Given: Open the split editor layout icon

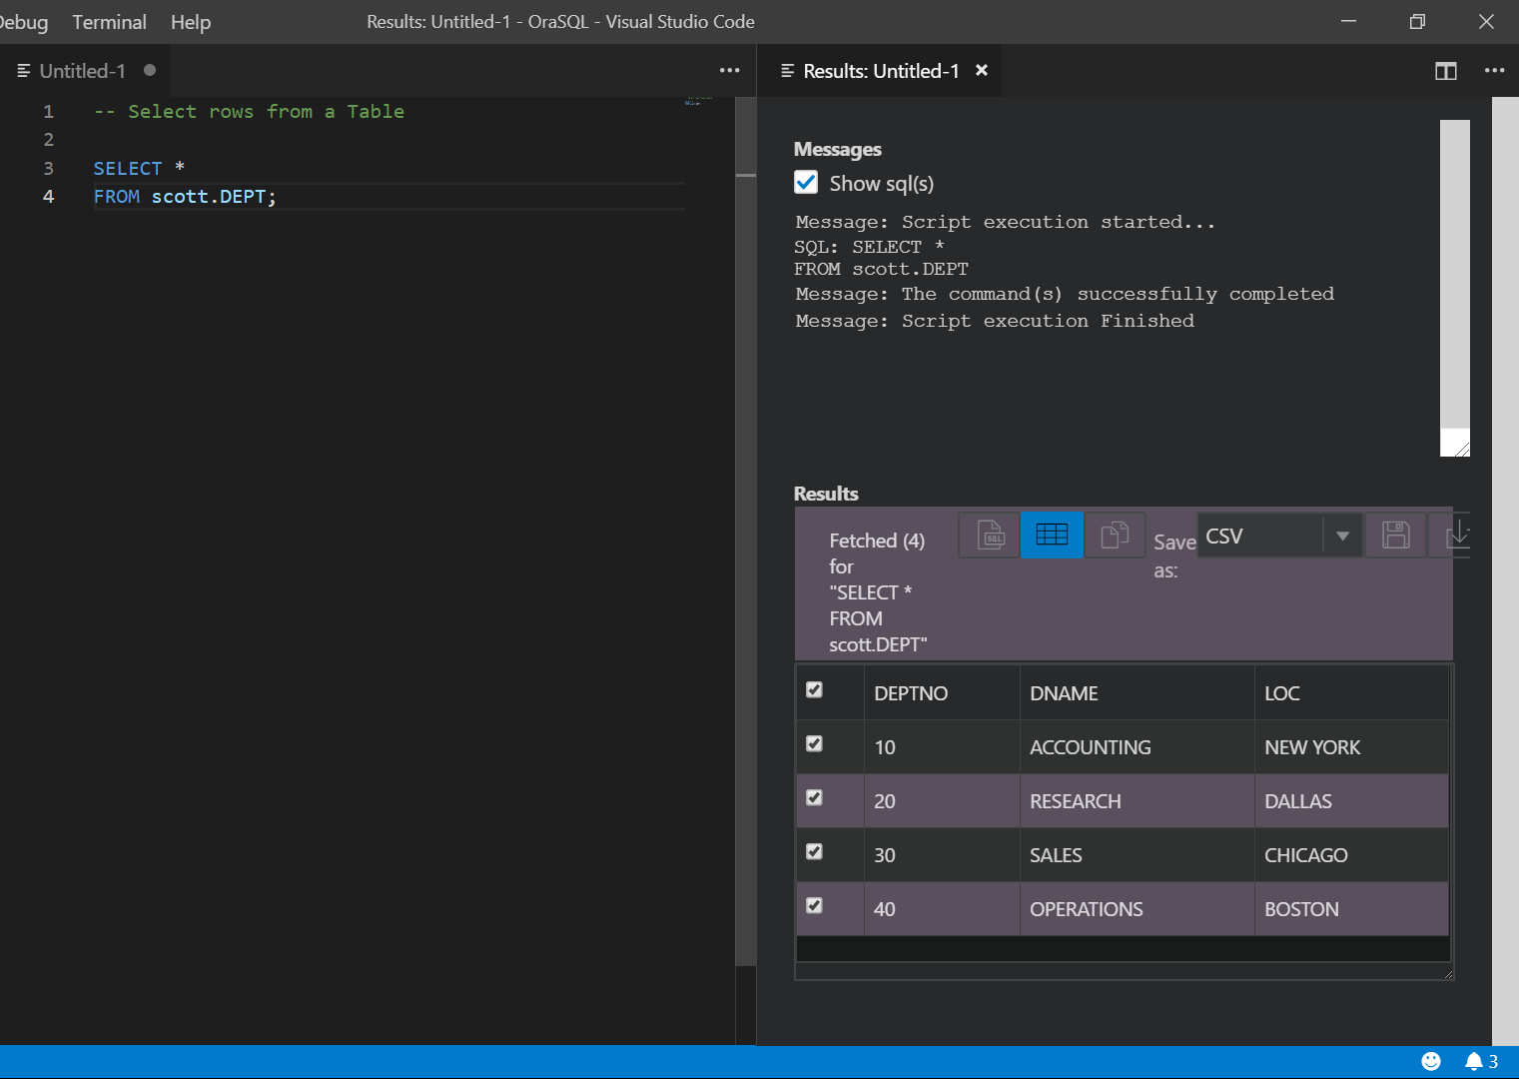Looking at the screenshot, I should click(x=1445, y=71).
